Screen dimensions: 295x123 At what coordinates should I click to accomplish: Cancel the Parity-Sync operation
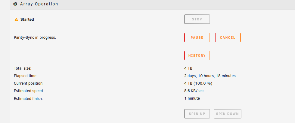click(228, 37)
